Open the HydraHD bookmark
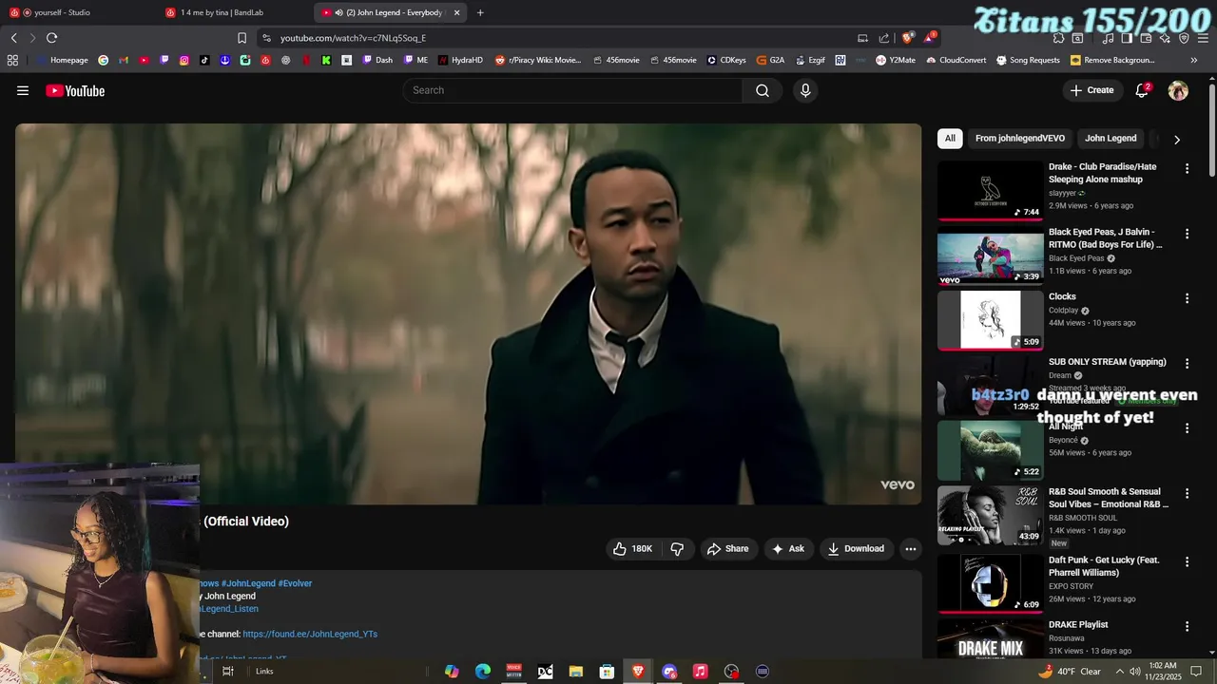Image resolution: width=1217 pixels, height=684 pixels. pyautogui.click(x=460, y=60)
